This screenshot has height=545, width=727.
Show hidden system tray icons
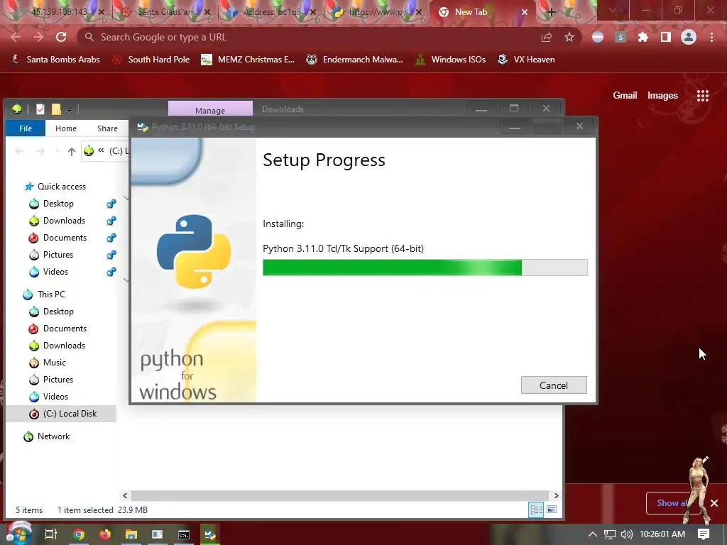[593, 534]
